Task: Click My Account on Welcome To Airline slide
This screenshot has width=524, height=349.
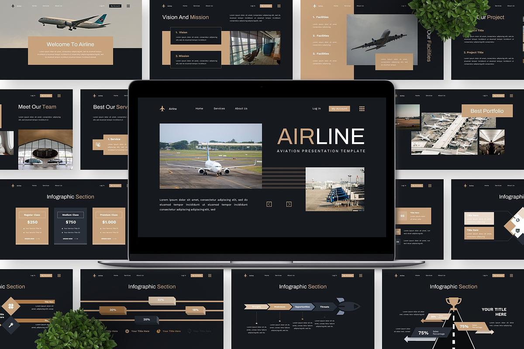Action: tap(115, 6)
